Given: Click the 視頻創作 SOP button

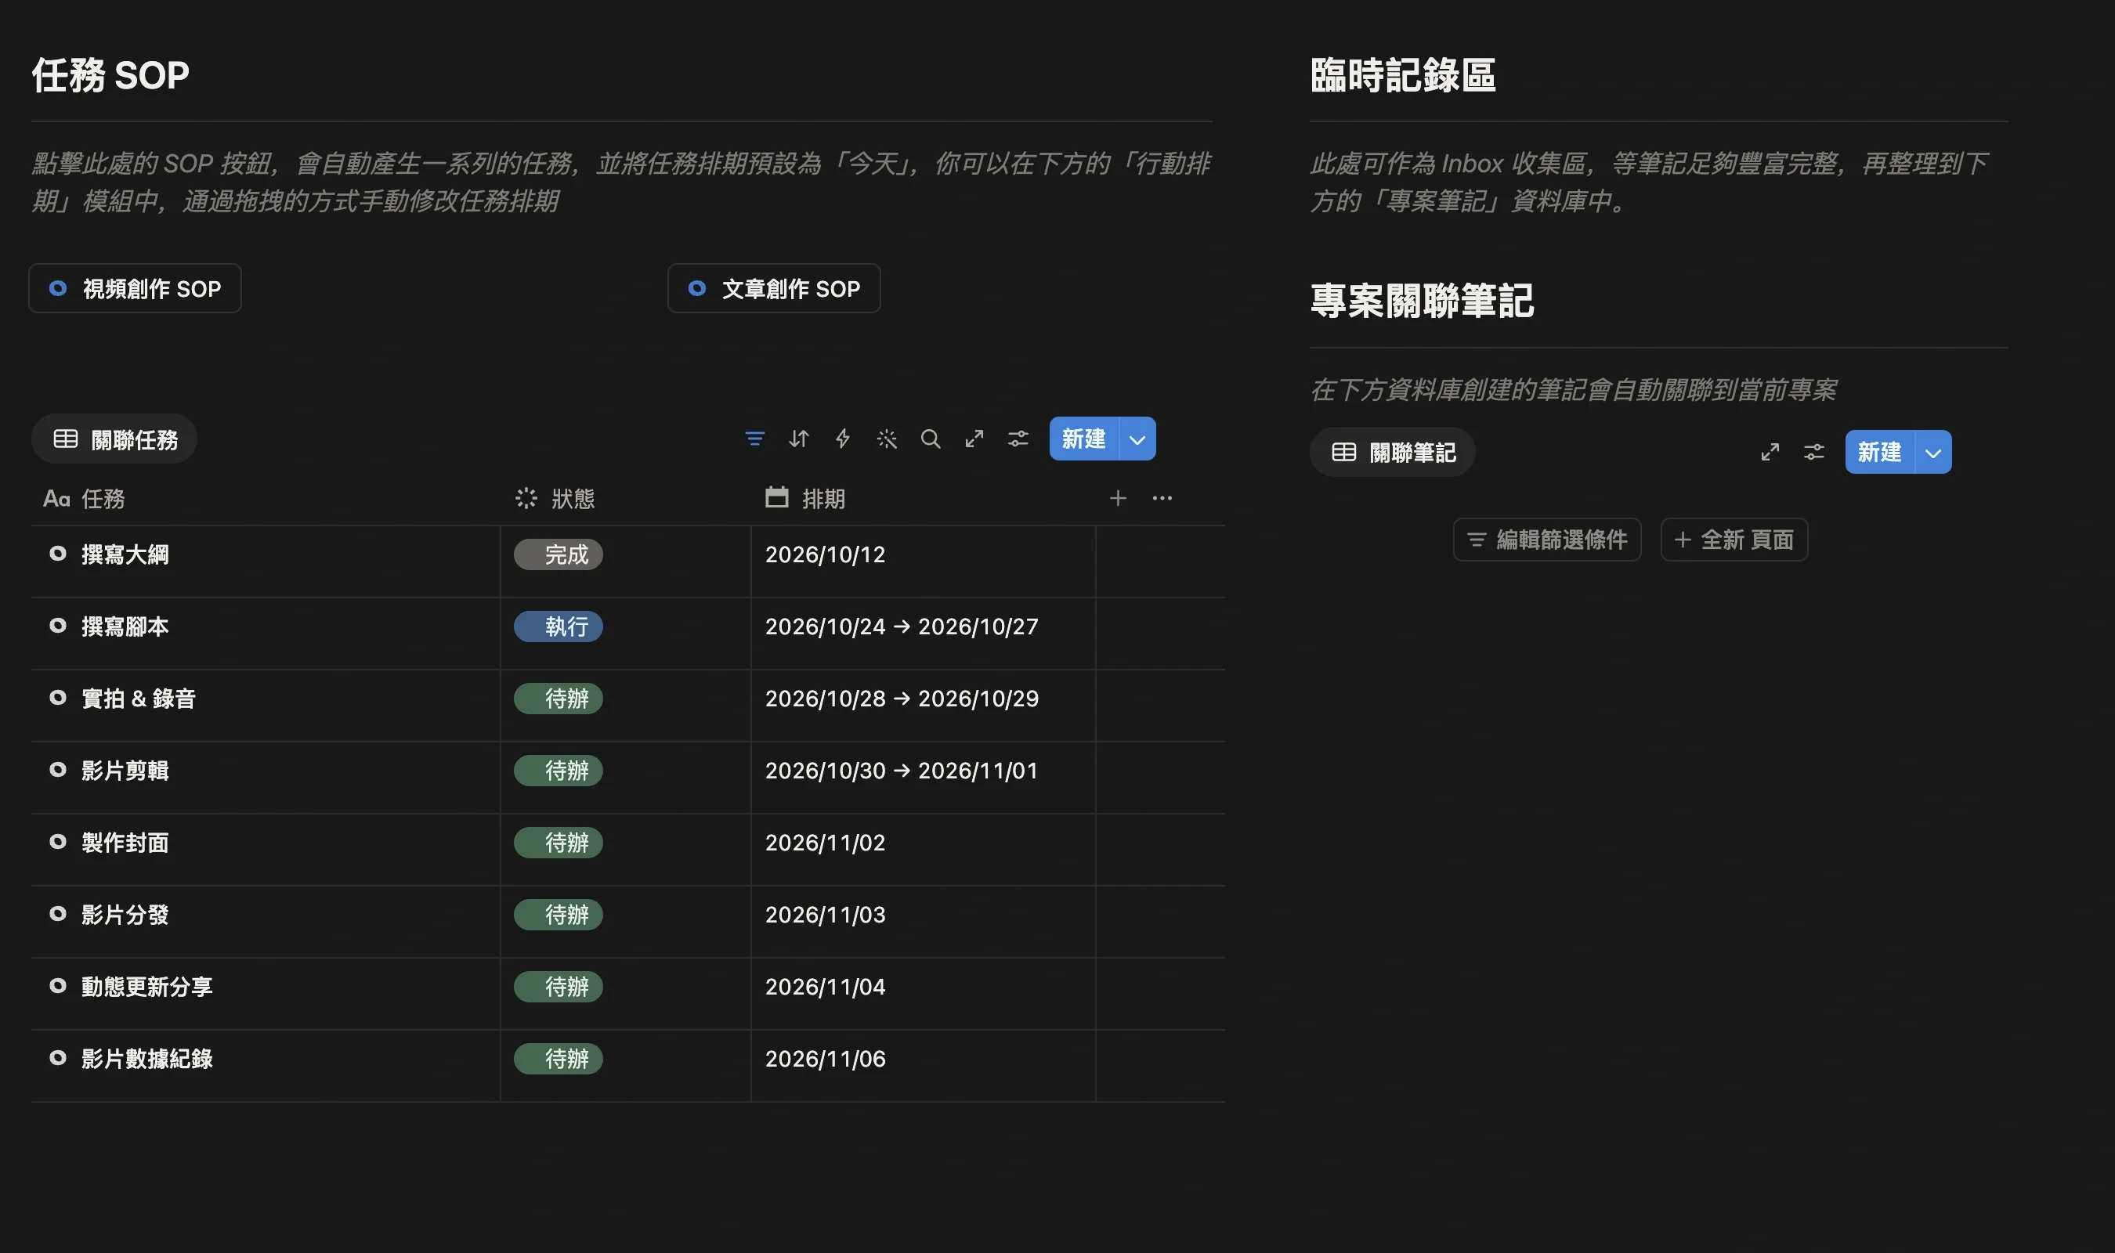Looking at the screenshot, I should pyautogui.click(x=135, y=289).
